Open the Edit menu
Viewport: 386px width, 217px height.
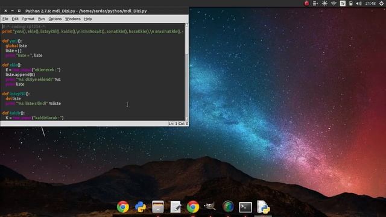[x=15, y=19]
